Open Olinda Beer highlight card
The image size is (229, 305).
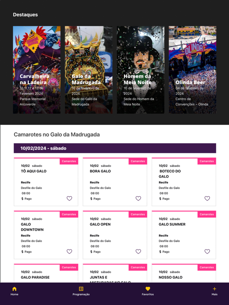click(192, 70)
